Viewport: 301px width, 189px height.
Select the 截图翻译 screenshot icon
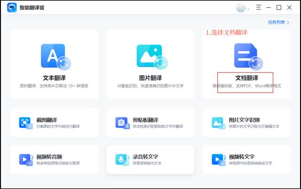coord(26,123)
